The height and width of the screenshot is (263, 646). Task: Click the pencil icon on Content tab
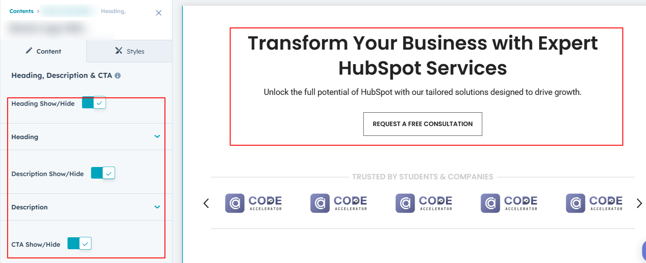pyautogui.click(x=29, y=51)
